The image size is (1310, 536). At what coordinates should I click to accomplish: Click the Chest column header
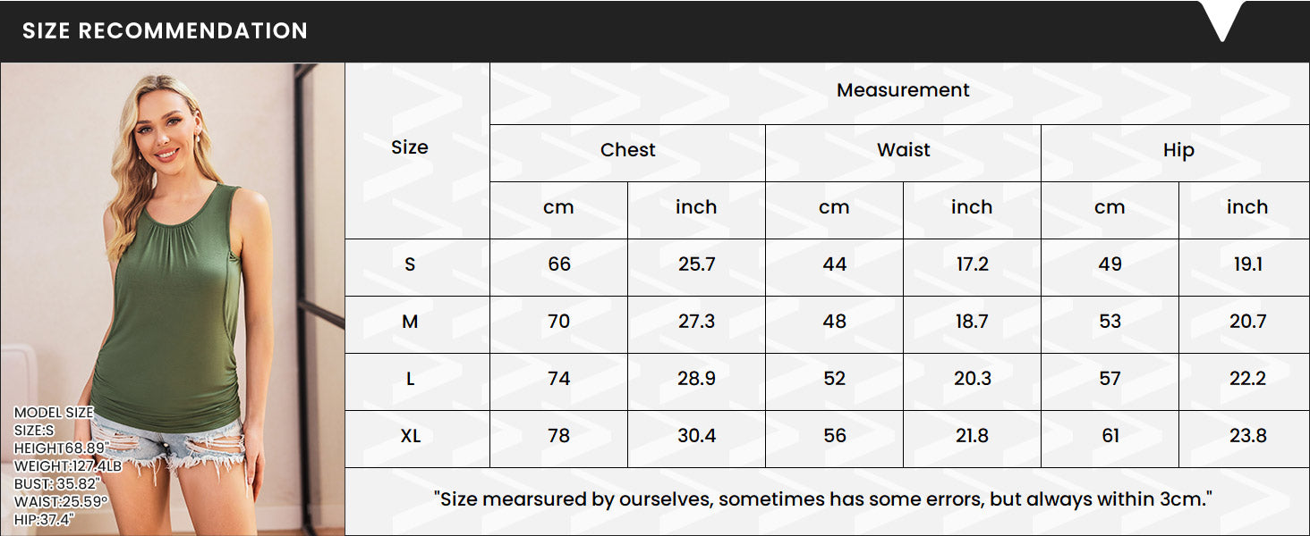click(x=627, y=150)
